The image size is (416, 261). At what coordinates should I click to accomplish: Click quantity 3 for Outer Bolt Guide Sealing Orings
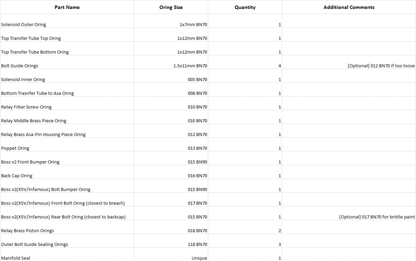pyautogui.click(x=245, y=242)
